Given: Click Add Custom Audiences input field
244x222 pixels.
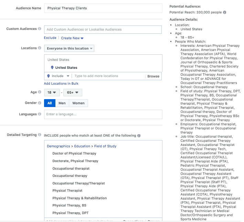Looking at the screenshot, I should coord(103,30).
